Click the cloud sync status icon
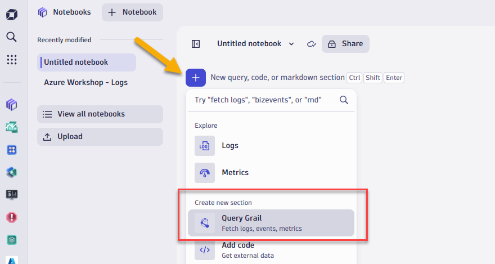The height and width of the screenshot is (264, 495). pyautogui.click(x=311, y=44)
